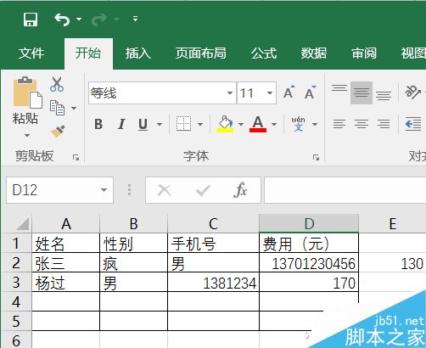The width and height of the screenshot is (426, 348).
Task: Click the Decrease Indent icon
Action: coord(413,124)
